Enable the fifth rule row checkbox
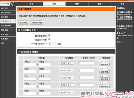Image resolution: width=134 pixels, height=98 pixels. pos(21,92)
